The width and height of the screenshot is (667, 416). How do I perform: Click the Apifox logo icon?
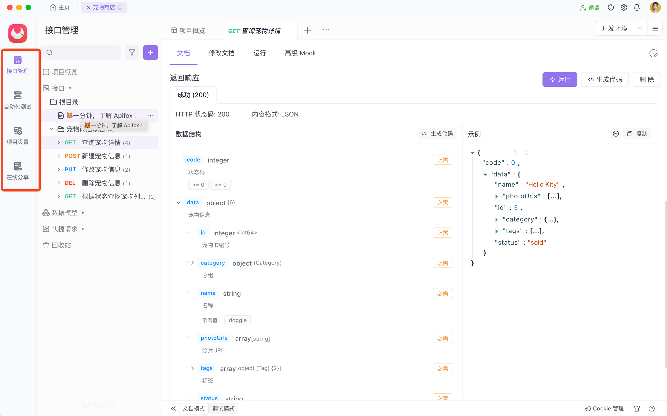click(x=17, y=33)
